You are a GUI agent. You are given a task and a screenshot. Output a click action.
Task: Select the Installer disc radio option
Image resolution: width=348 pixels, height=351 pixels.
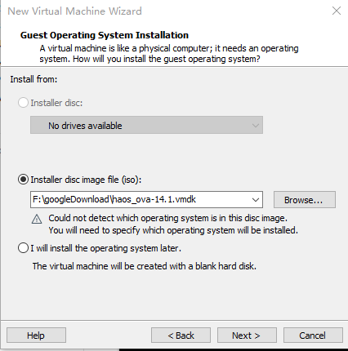(23, 103)
